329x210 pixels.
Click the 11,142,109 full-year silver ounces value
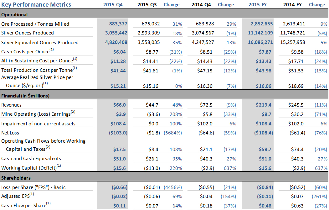coord(260,33)
